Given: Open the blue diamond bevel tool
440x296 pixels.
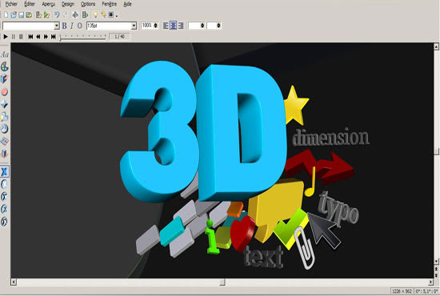Looking at the screenshot, I should (x=5, y=104).
